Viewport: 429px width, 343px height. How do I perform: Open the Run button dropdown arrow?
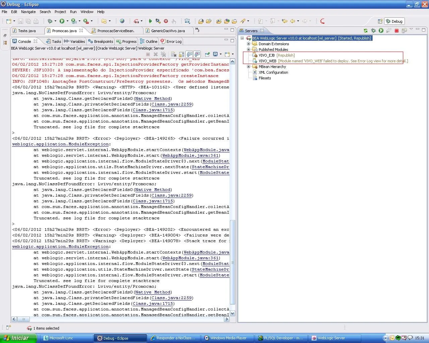click(67, 21)
